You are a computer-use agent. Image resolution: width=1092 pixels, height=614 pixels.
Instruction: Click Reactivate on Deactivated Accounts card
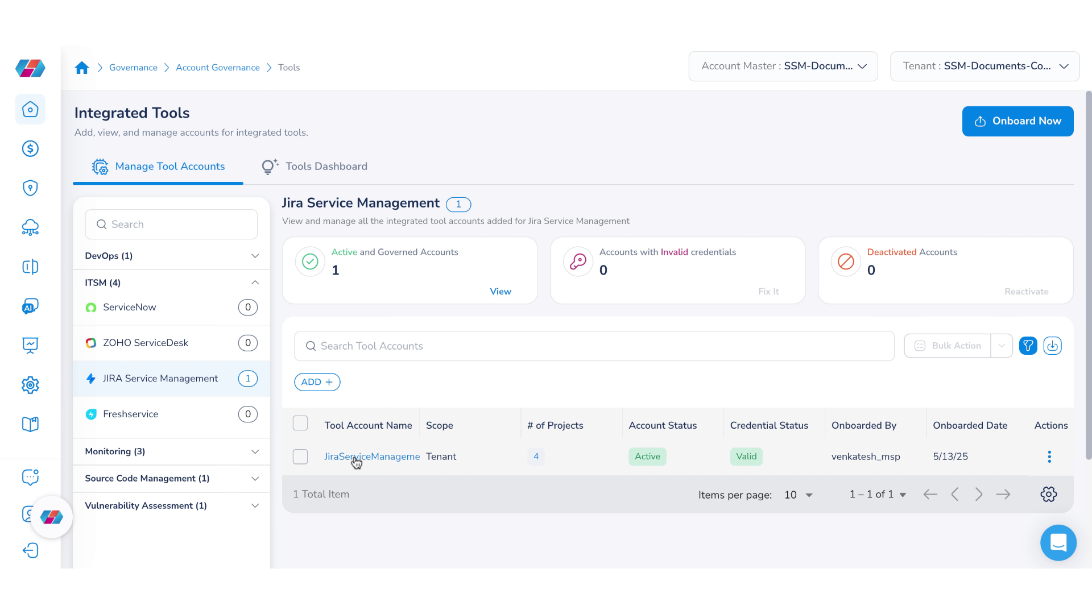(1026, 292)
